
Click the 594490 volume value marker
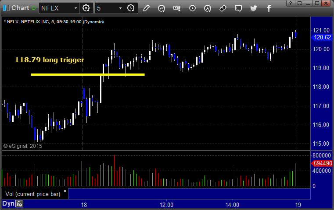pos(321,163)
